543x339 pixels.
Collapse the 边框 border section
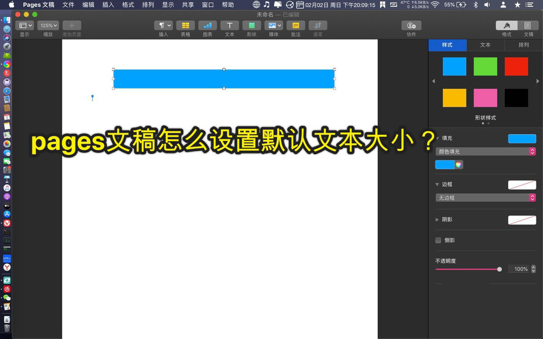point(437,184)
